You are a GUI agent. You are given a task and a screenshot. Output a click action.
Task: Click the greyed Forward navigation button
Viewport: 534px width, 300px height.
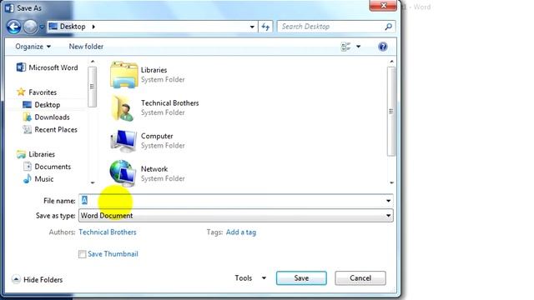[x=30, y=27]
